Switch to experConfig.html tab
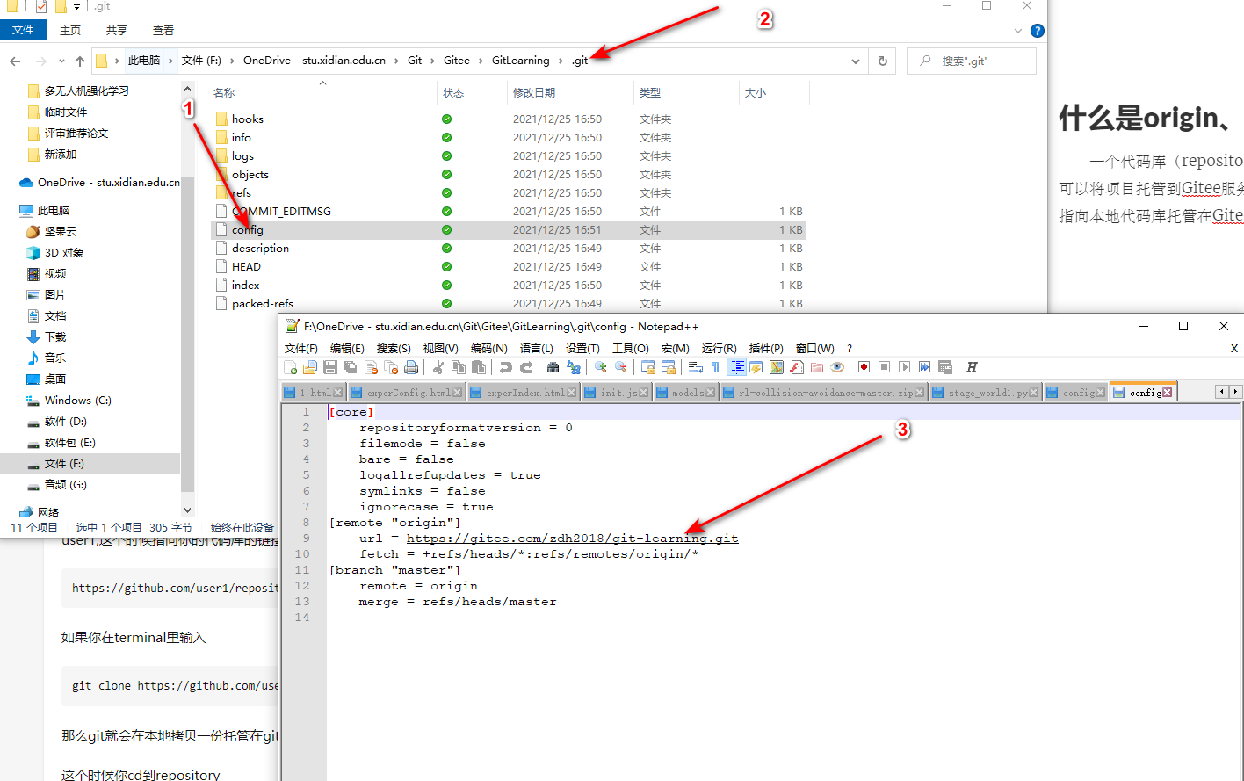The width and height of the screenshot is (1244, 781). [407, 393]
